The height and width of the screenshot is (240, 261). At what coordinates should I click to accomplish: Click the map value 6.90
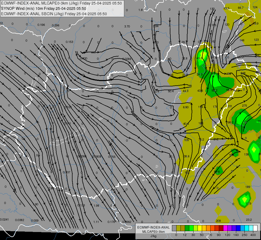[x=186, y=107]
